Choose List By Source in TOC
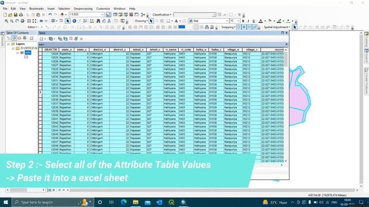This screenshot has width=369, height=207. 14,39
